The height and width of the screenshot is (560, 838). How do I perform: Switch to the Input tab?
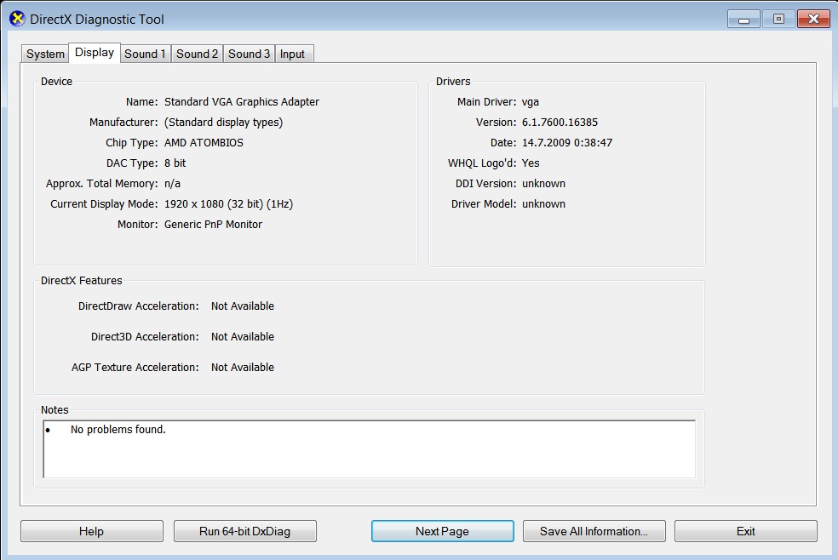tap(292, 54)
